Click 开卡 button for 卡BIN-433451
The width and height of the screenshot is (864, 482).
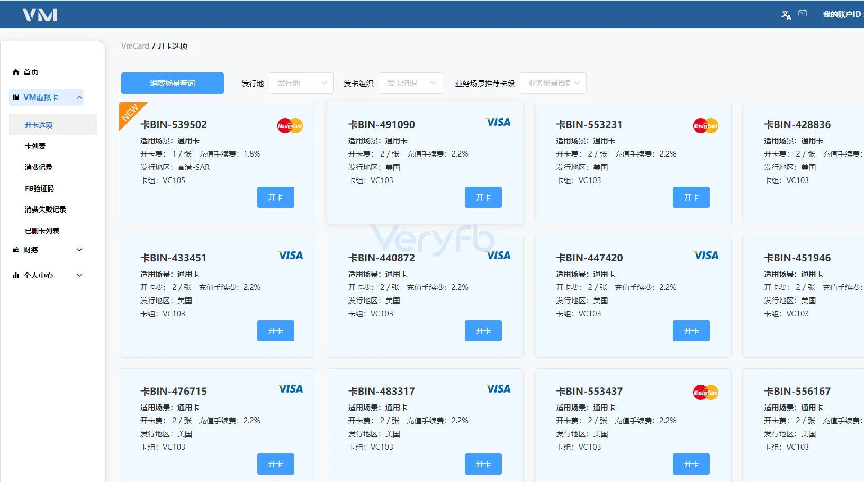click(x=275, y=331)
